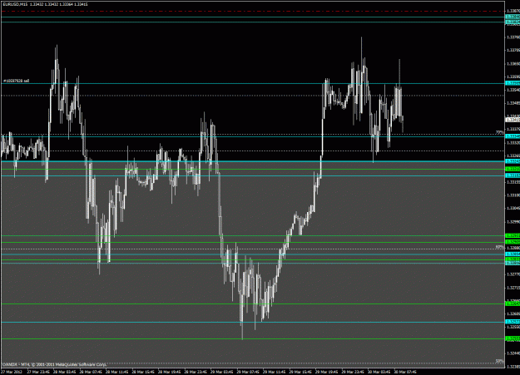520x375 pixels.
Task: Click the 28 Mar 11:45 time label
Action: (117, 372)
